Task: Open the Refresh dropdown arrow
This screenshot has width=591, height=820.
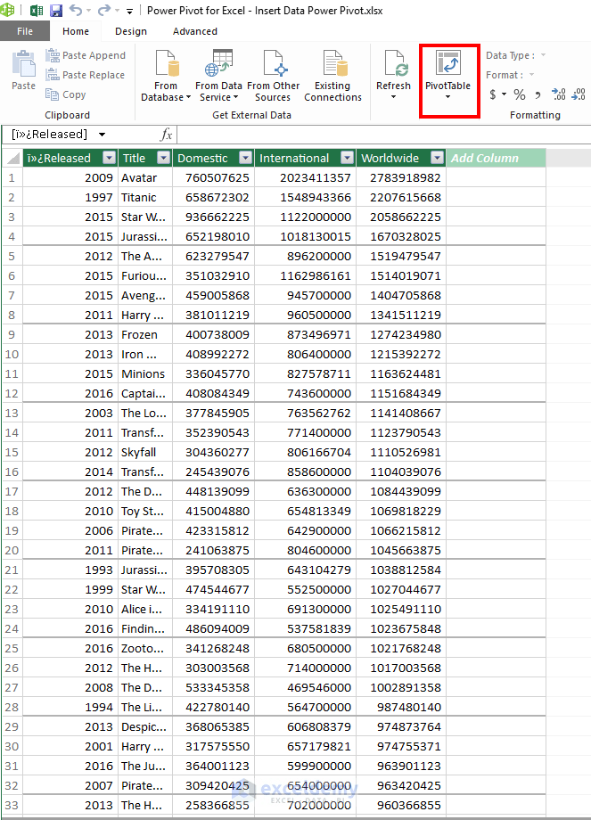Action: [393, 97]
